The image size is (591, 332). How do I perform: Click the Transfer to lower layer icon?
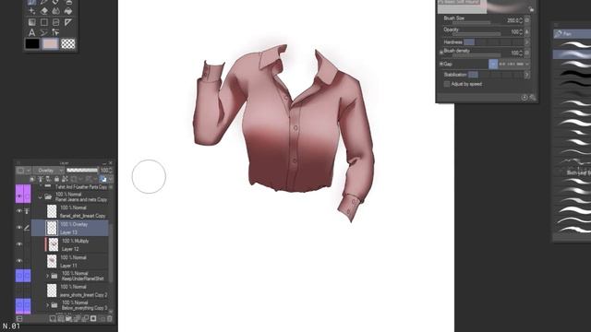[x=77, y=319]
